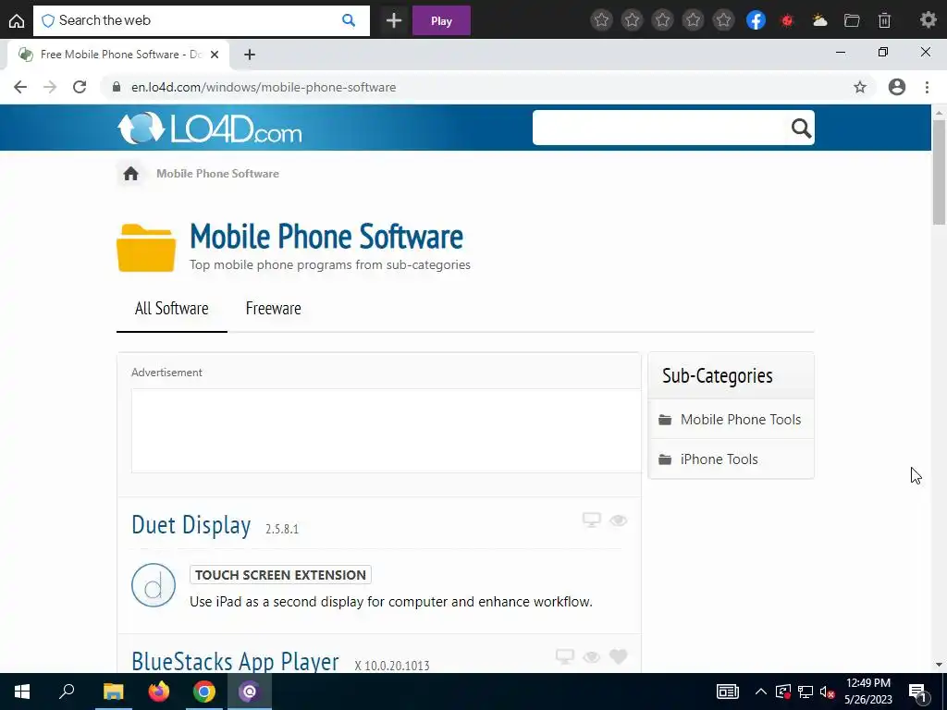Open the folder icon in top bar
The height and width of the screenshot is (710, 947).
coord(852,20)
